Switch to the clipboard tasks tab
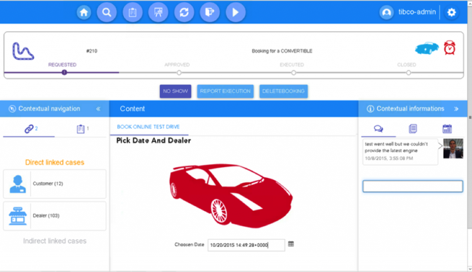Screen dimensions: 472x272 (x=81, y=129)
